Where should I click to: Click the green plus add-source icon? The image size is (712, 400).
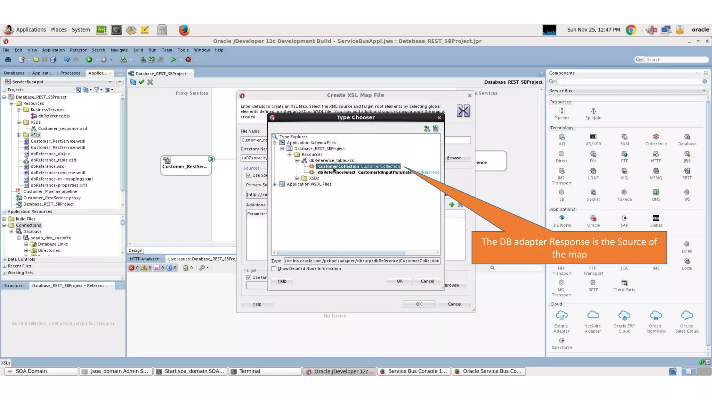452,205
